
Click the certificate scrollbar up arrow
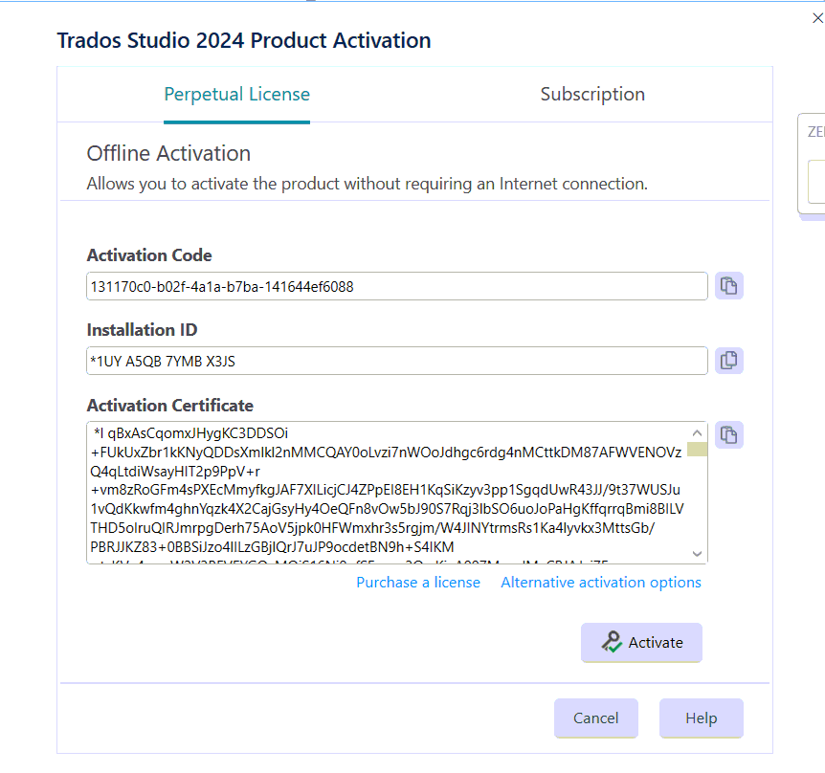pos(697,432)
